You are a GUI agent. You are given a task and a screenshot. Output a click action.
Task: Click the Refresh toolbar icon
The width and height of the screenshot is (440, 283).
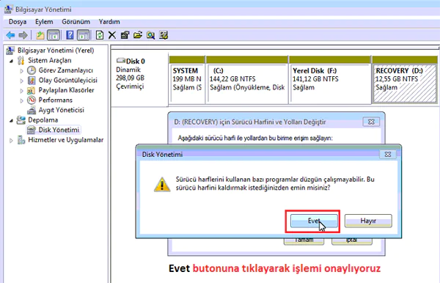tap(100, 35)
